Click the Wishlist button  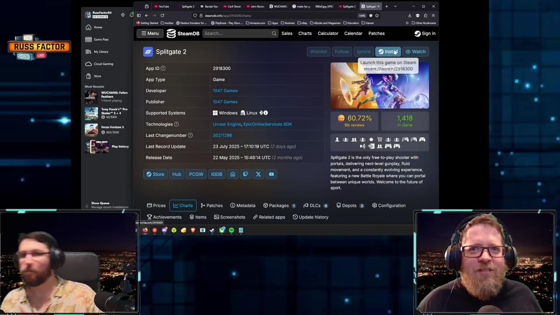tap(318, 52)
